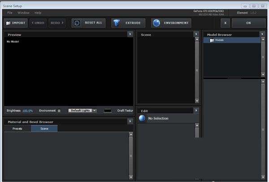Image resolution: width=269 pixels, height=182 pixels.
Task: Click the Import folder icon
Action: (8, 23)
